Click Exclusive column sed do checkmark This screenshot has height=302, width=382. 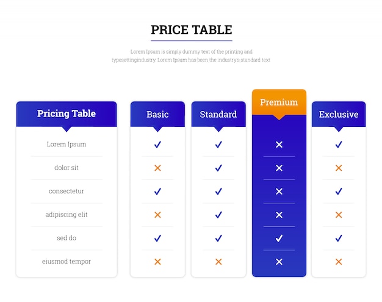coord(339,238)
